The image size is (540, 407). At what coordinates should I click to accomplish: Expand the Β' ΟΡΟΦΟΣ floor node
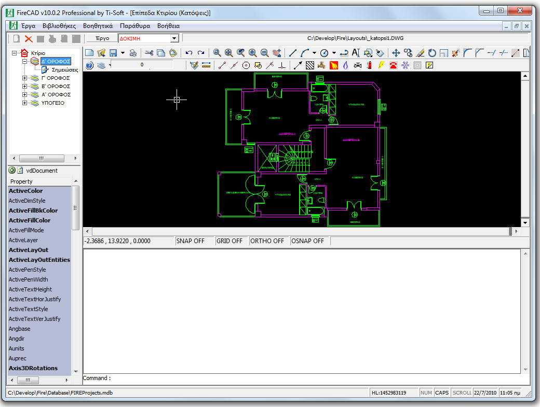click(x=24, y=86)
